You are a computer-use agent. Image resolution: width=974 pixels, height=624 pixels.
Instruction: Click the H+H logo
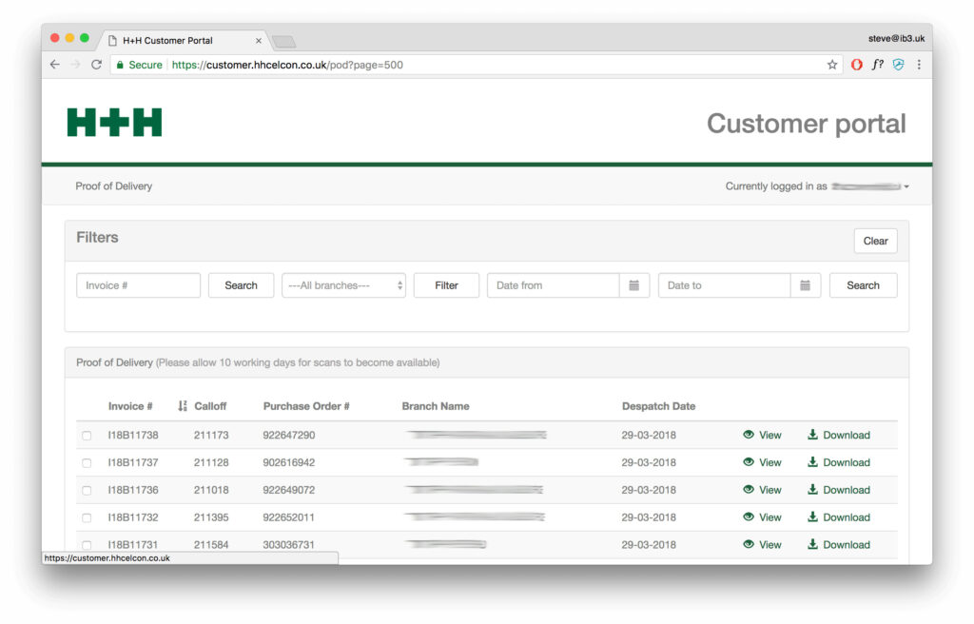(114, 123)
